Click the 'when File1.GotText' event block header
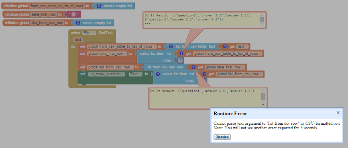348x148 pixels. coord(92,33)
